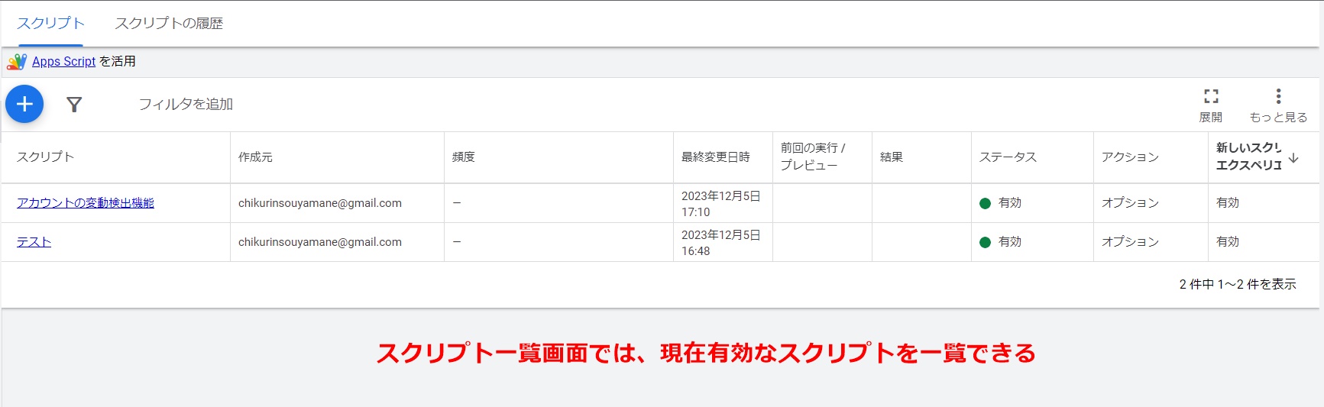Open the テスト script link

[x=34, y=242]
